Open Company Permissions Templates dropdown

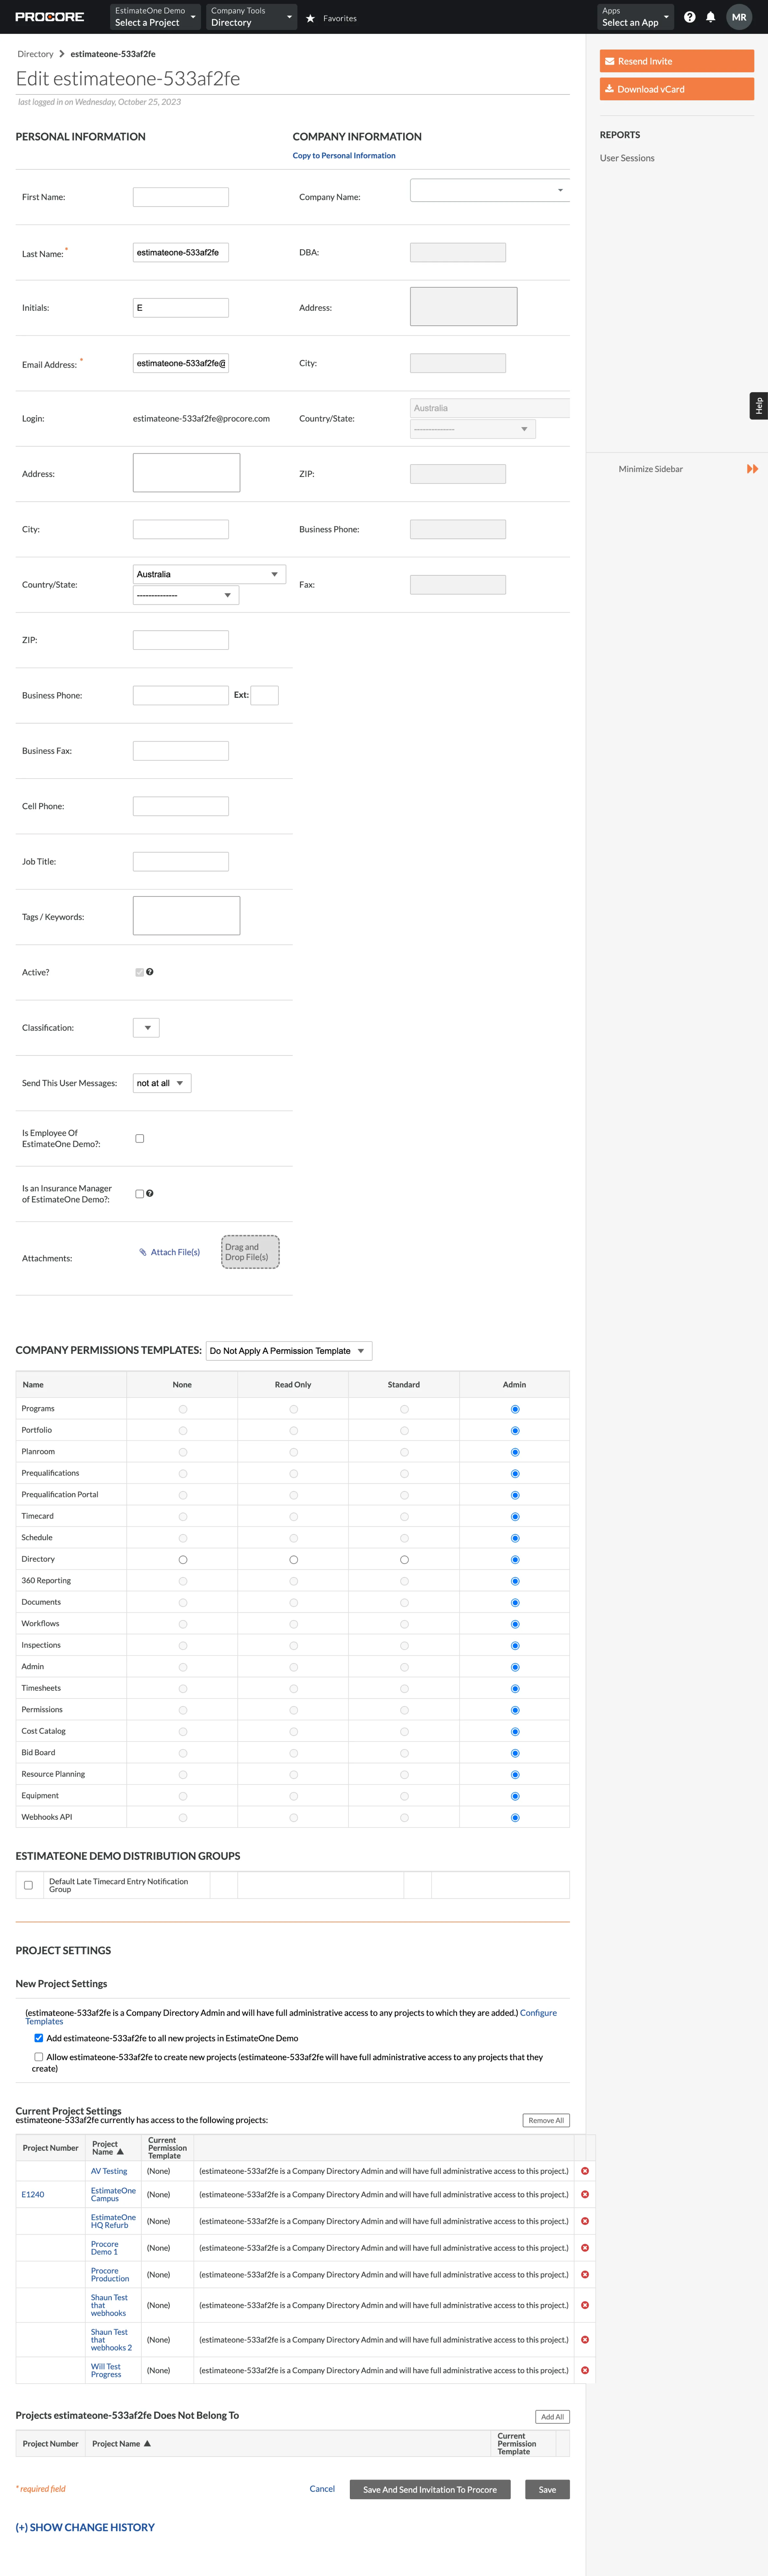pos(289,1351)
